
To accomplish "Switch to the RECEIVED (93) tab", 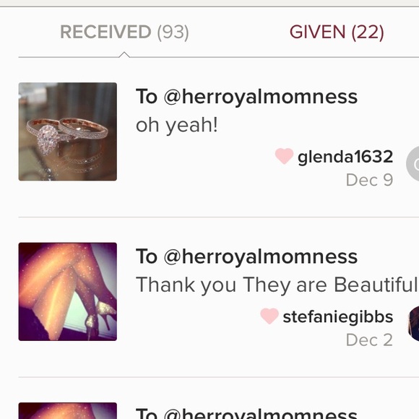I will pos(124,33).
